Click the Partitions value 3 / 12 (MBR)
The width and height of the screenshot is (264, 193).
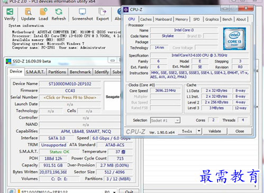(119, 179)
